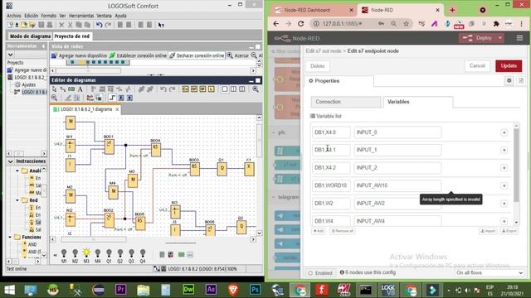This screenshot has width=531, height=298.
Task: Click the node description document icon
Action: point(521,81)
